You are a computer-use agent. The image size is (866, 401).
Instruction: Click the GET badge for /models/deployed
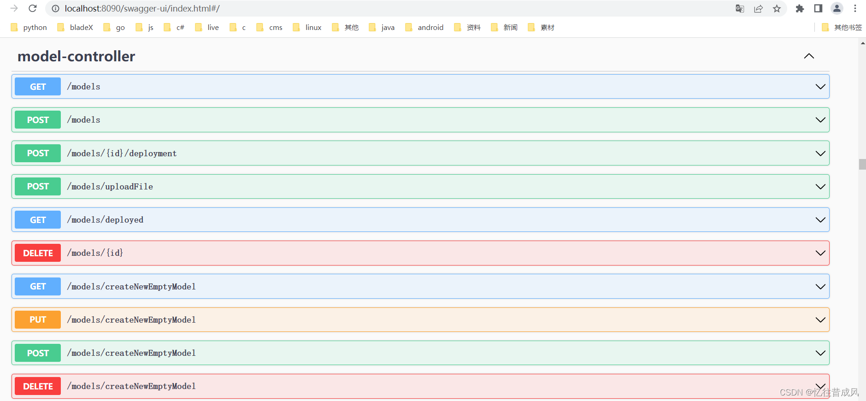38,220
